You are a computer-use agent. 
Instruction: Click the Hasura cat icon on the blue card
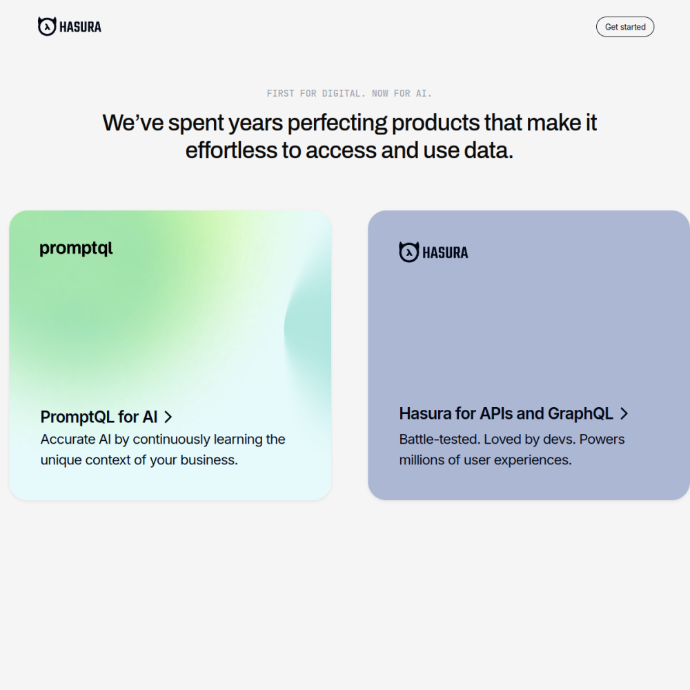coord(408,252)
